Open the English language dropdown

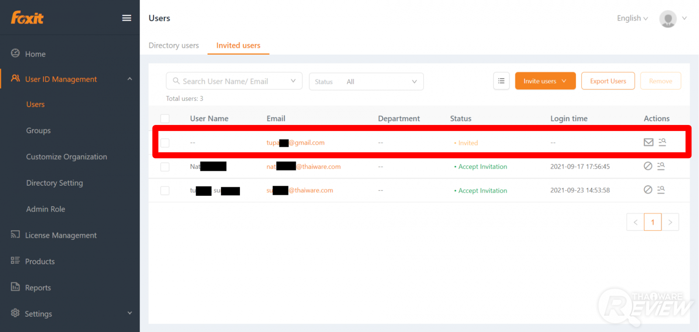click(632, 18)
